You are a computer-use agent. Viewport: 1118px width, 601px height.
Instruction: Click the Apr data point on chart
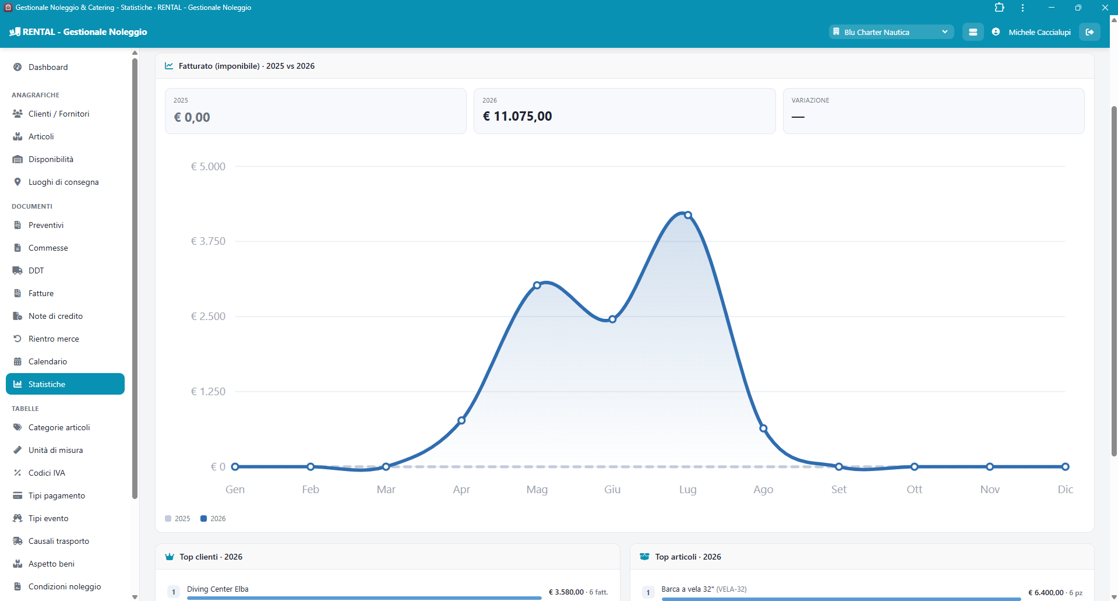click(461, 420)
